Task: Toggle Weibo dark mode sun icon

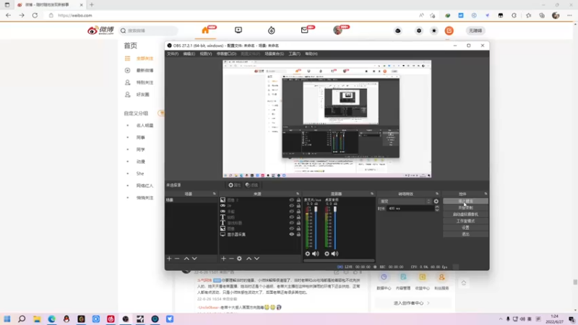Action: [434, 31]
